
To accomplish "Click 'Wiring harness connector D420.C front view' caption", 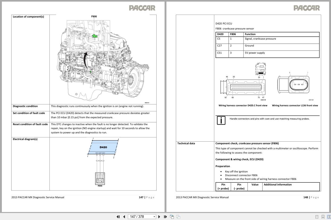I will [x=243, y=105].
